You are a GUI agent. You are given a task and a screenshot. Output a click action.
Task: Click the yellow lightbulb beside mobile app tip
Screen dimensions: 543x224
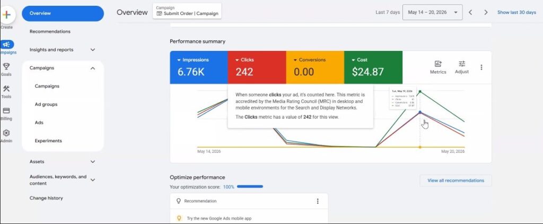coord(179,219)
